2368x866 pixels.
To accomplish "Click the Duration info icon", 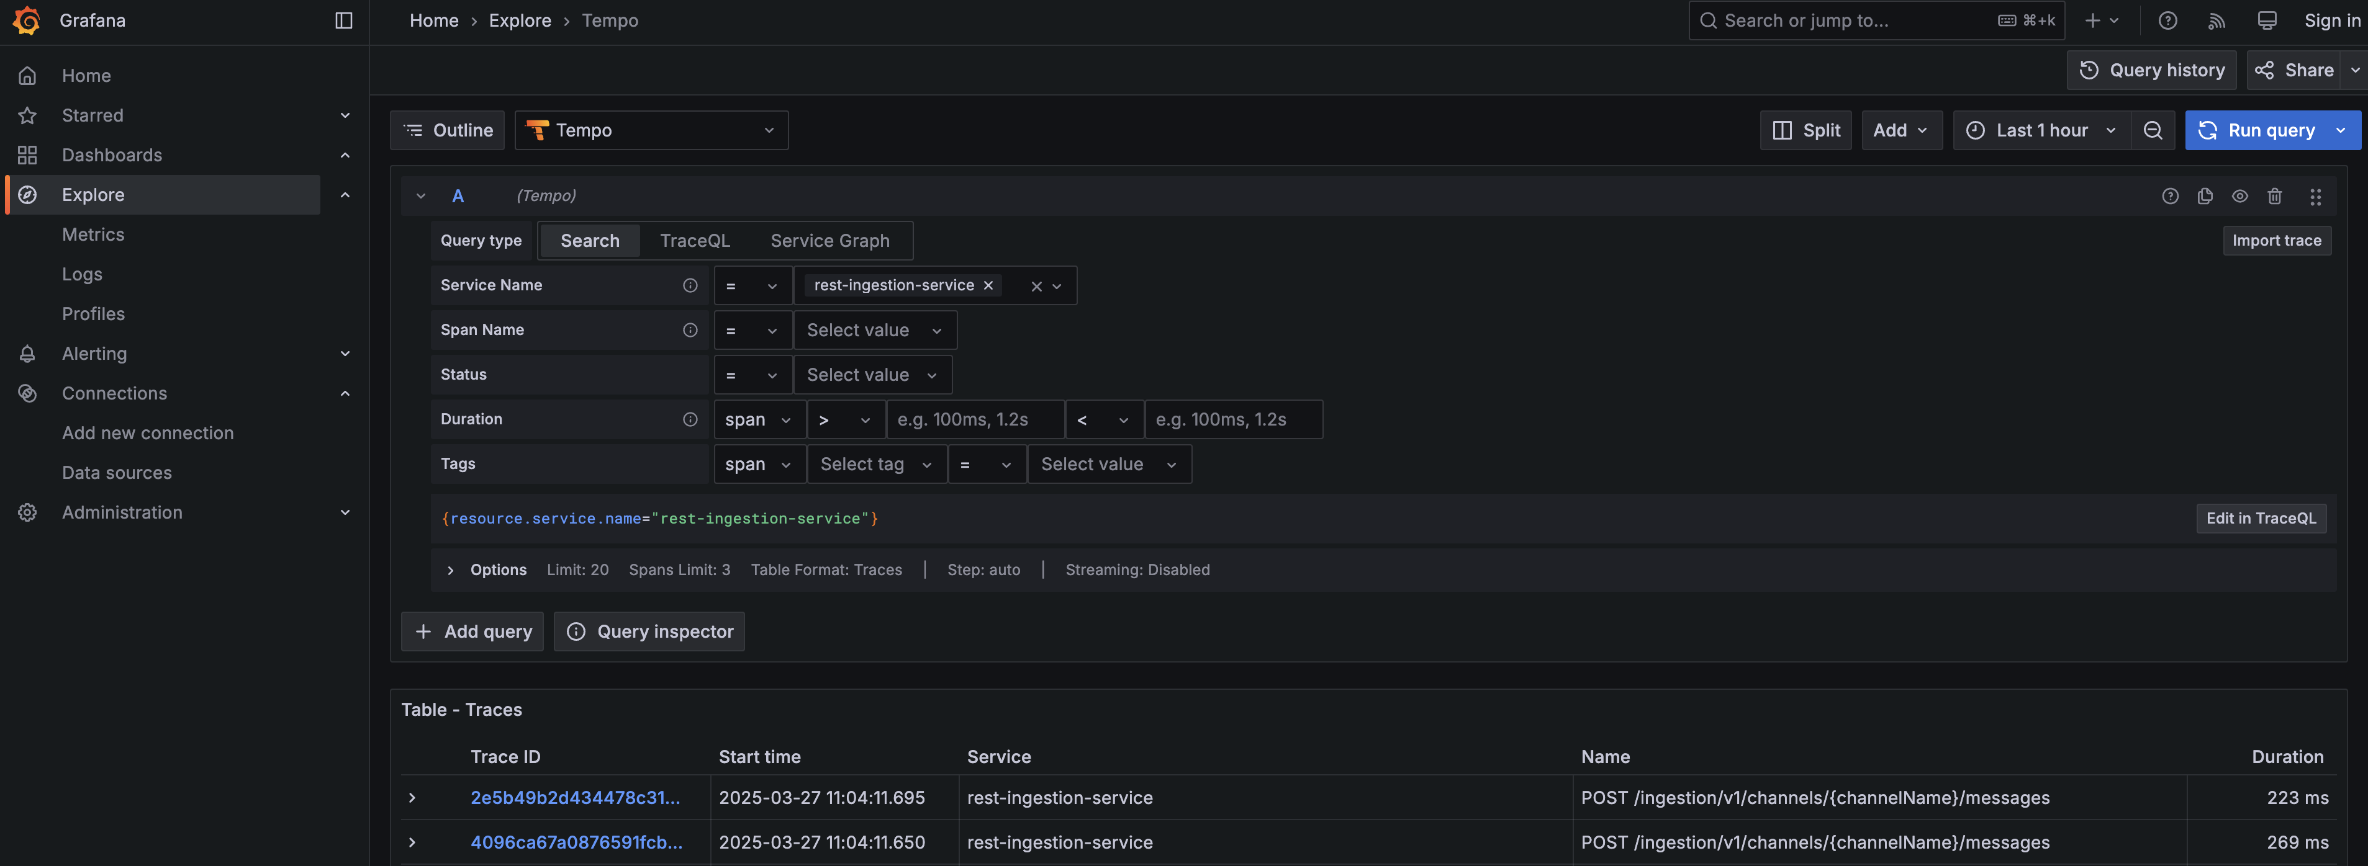I will (690, 419).
